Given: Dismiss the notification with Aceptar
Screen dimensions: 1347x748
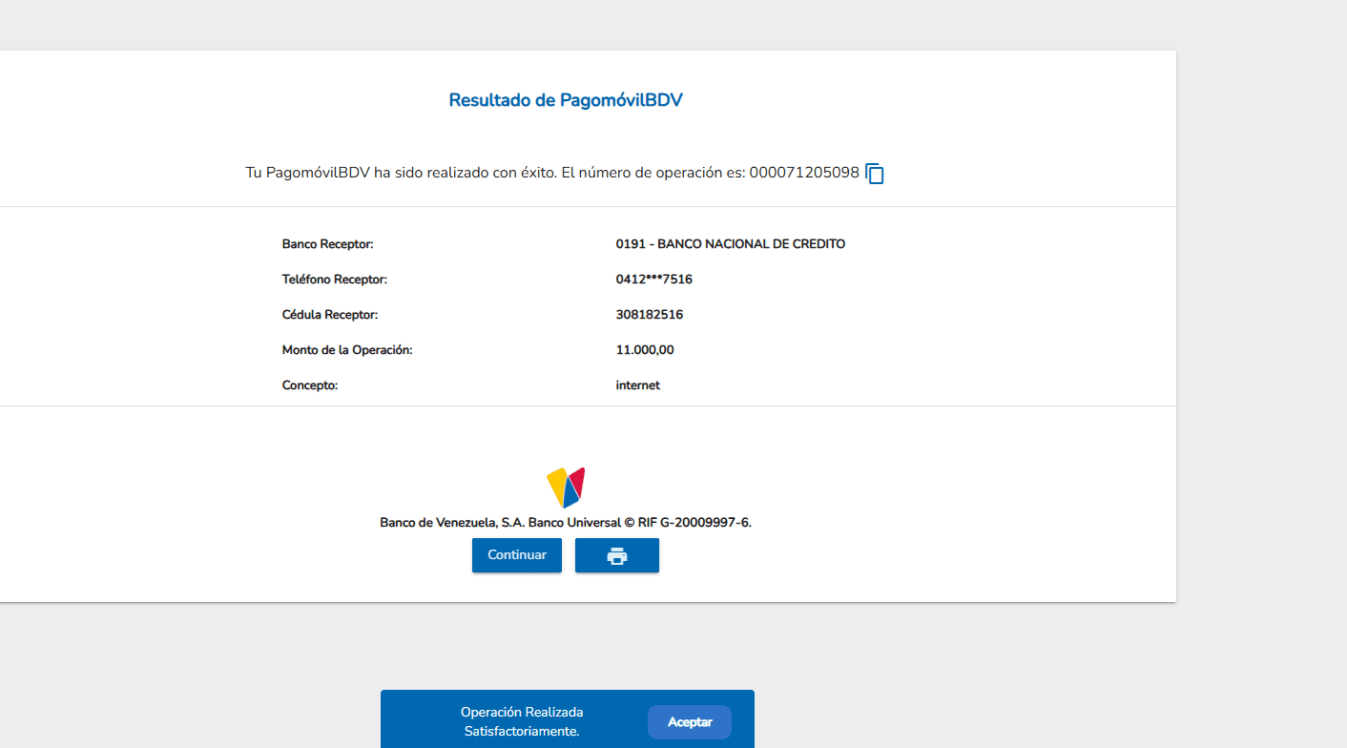Looking at the screenshot, I should coord(689,722).
